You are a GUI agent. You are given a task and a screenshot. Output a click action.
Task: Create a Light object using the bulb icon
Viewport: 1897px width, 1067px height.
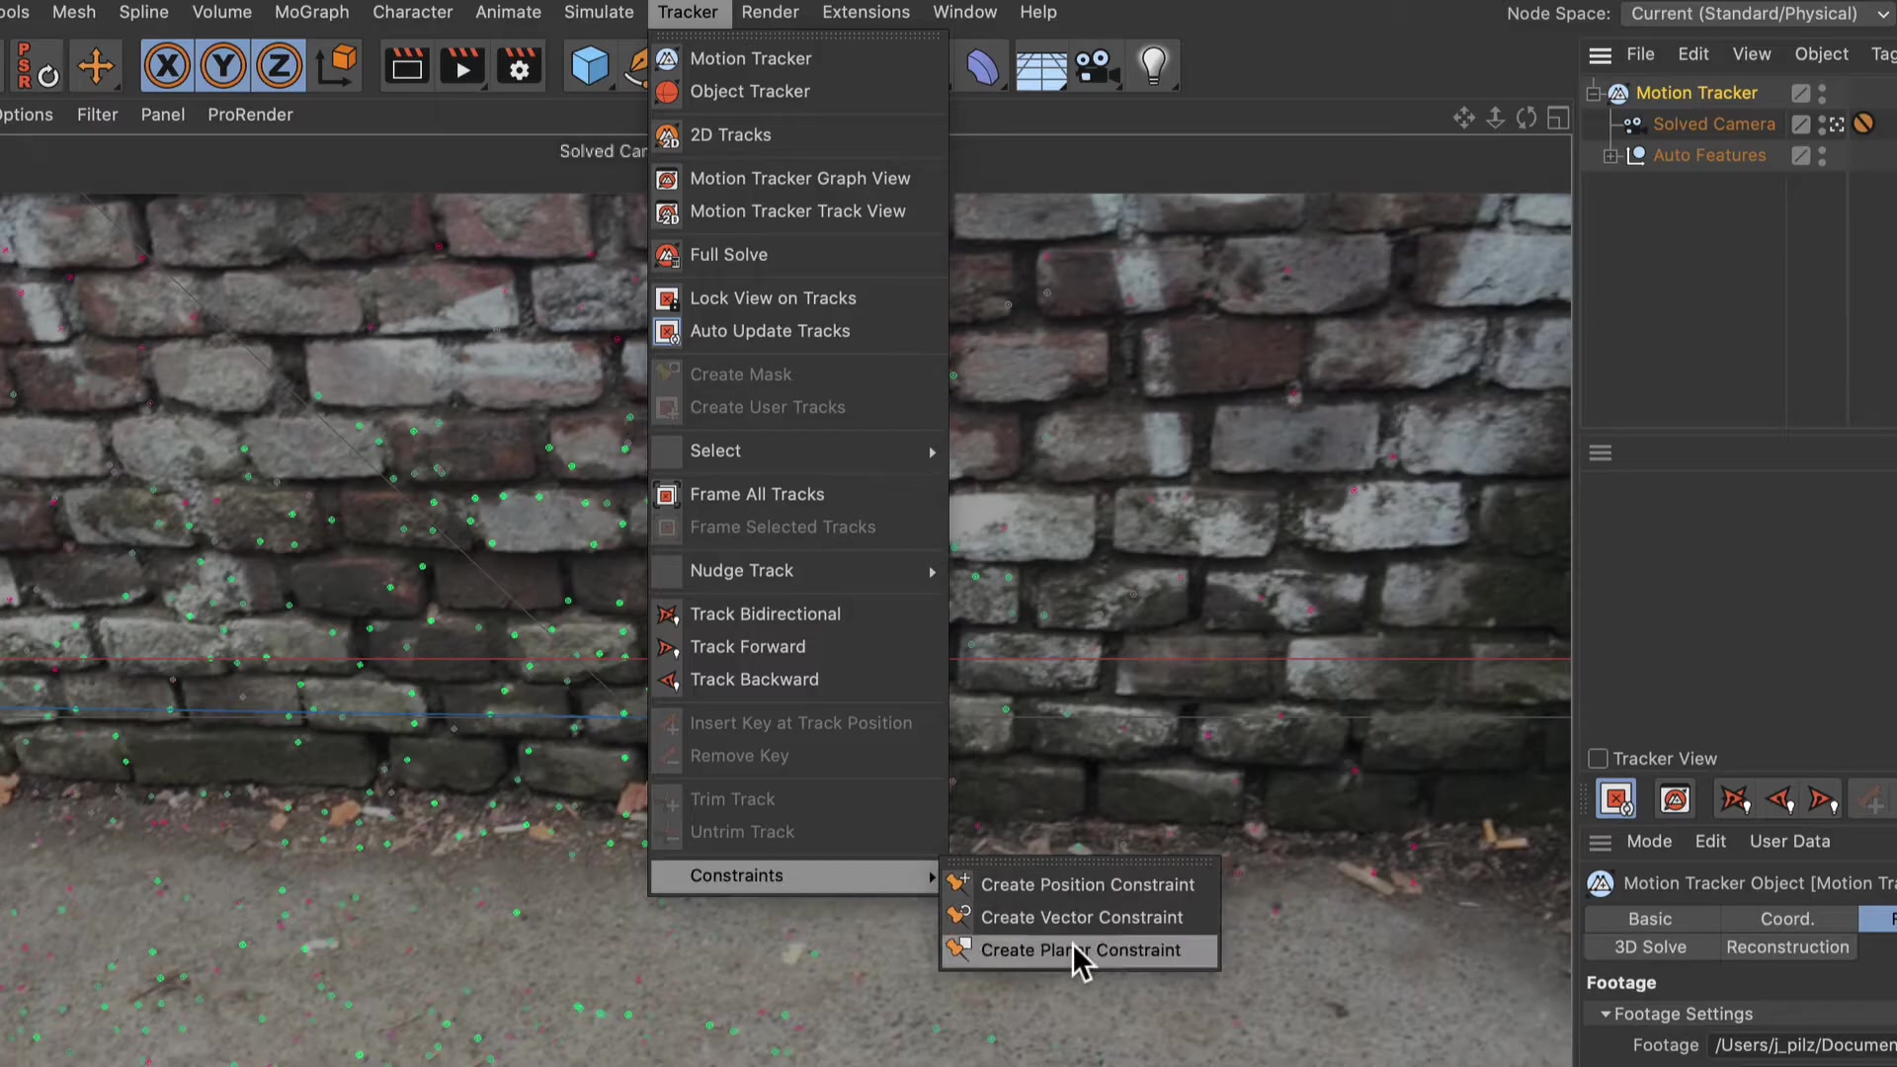pyautogui.click(x=1154, y=65)
